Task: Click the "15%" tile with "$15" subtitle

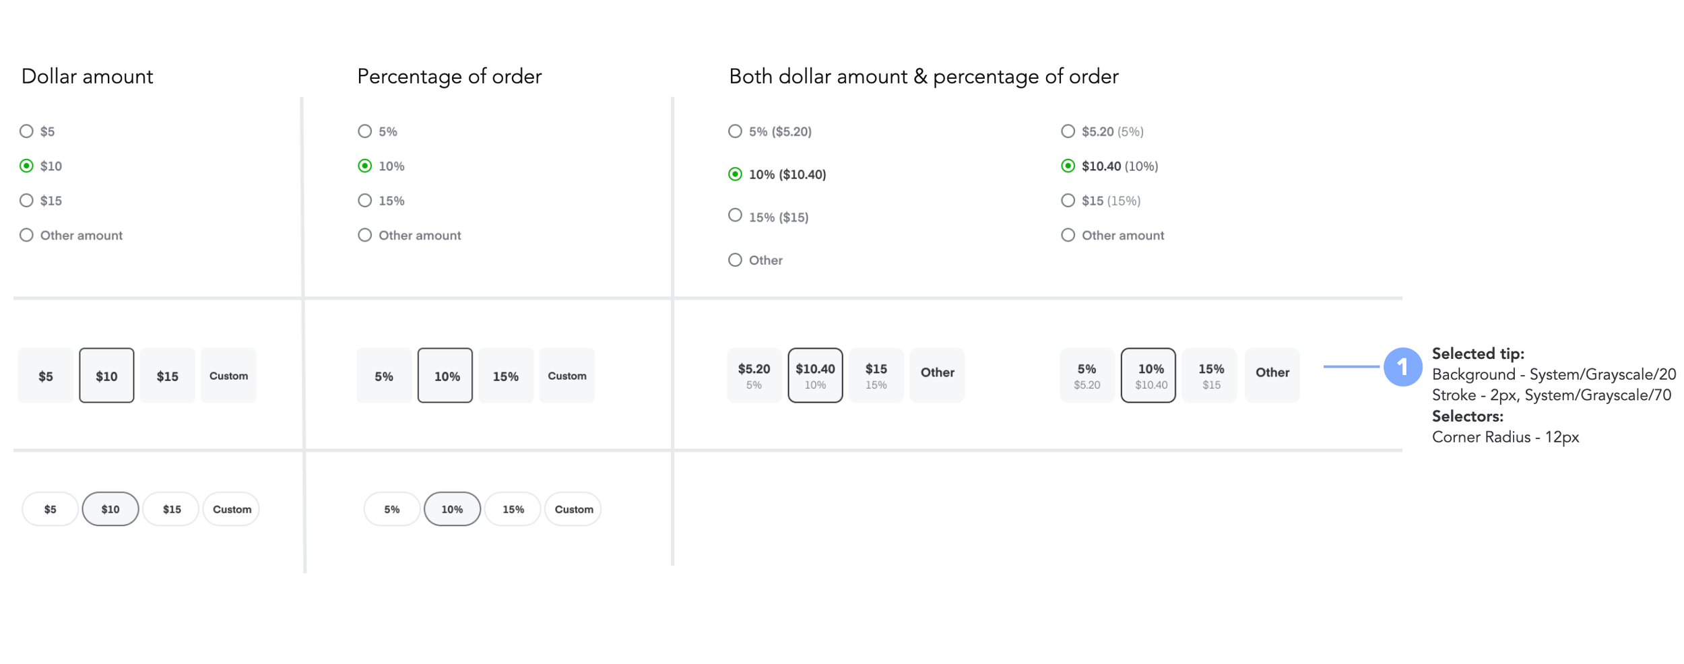Action: 1210,376
